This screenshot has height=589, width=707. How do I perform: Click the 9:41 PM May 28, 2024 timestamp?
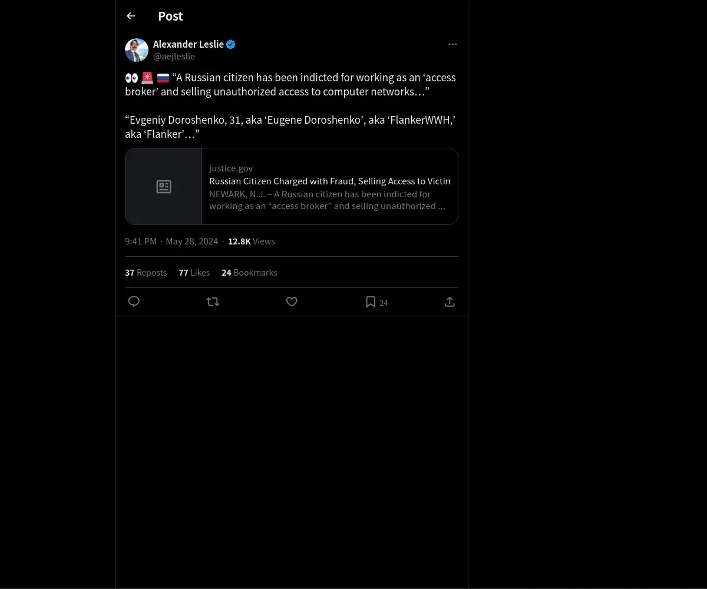[x=171, y=241]
